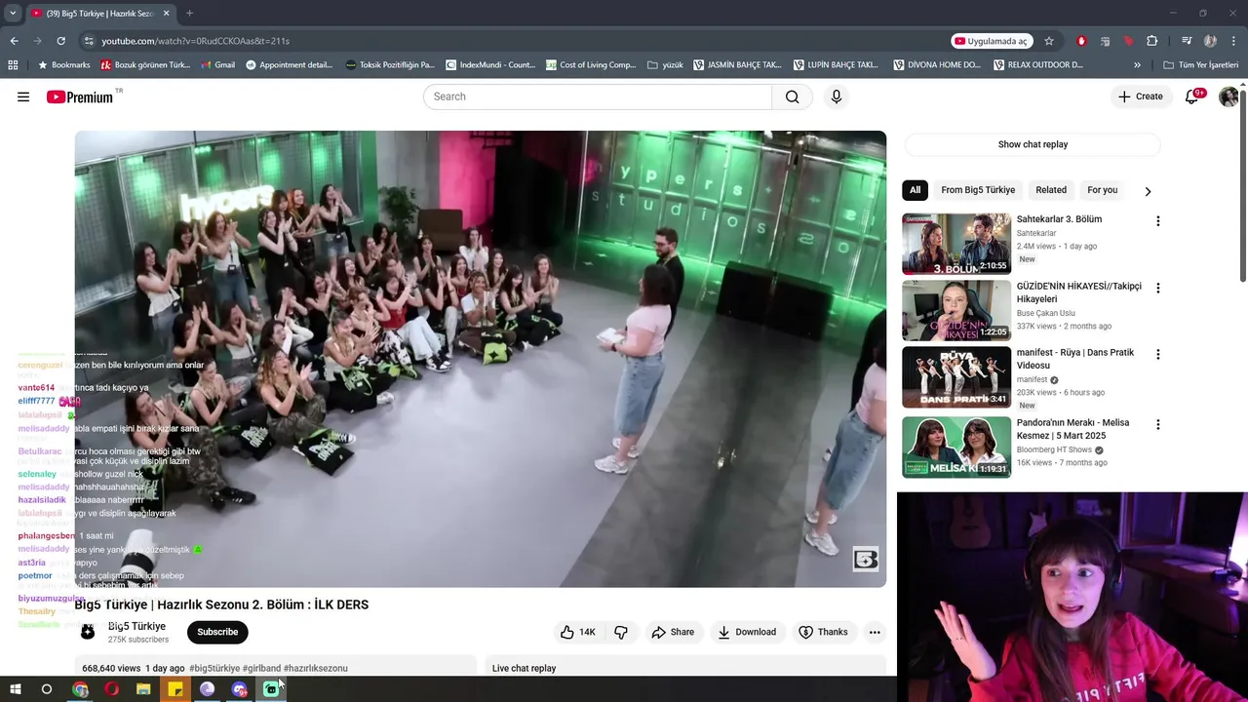Select the For you filter chip
This screenshot has width=1248, height=702.
click(x=1103, y=190)
